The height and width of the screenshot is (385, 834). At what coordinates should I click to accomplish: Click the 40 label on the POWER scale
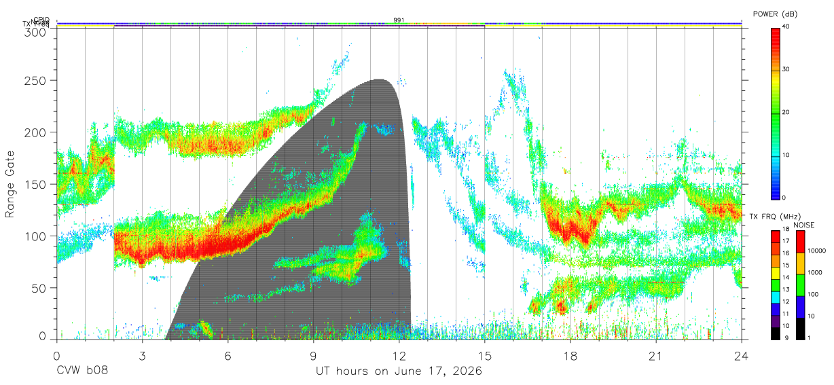click(786, 26)
